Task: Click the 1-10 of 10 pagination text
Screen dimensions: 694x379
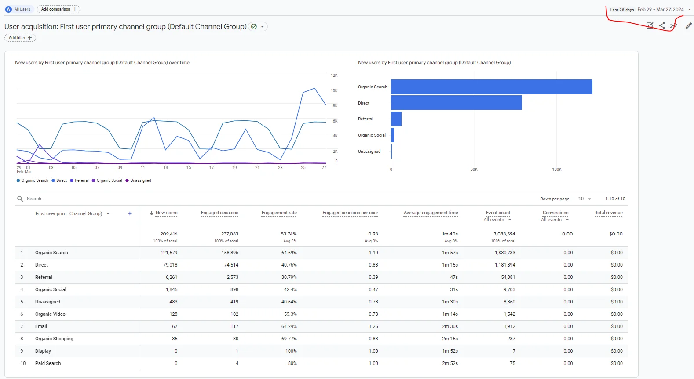Action: [x=615, y=199]
